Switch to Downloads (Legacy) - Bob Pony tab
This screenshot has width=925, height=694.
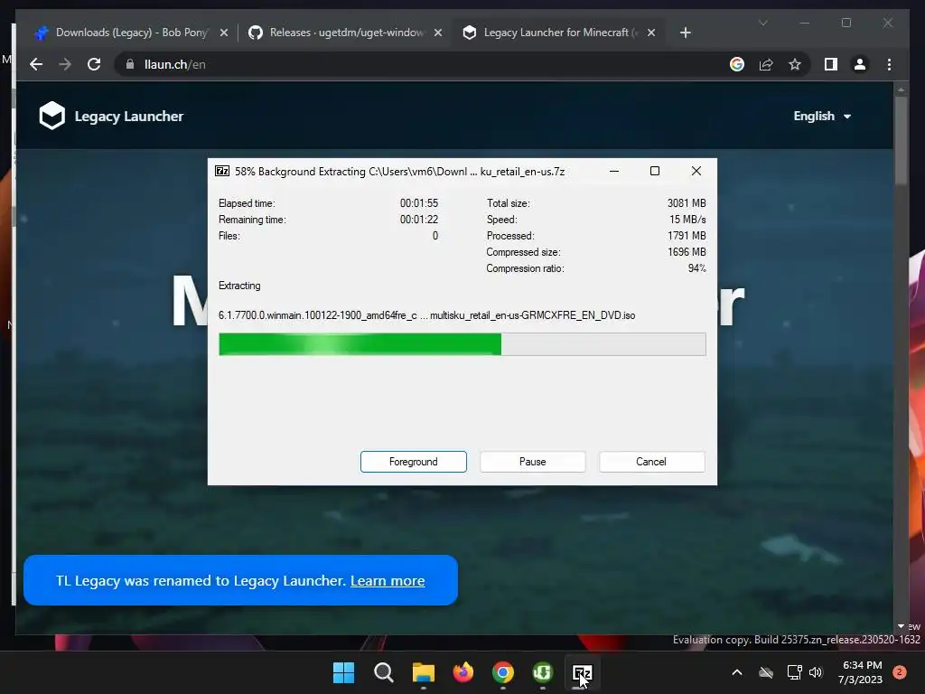(130, 33)
